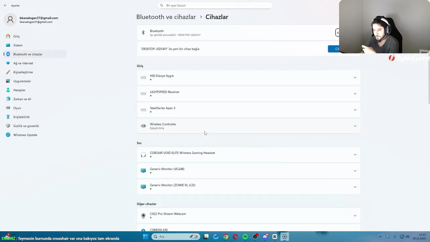Image resolution: width=430 pixels, height=242 pixels.
Task: Click the DESKTOP-JSDS411 yeni bir cihaz bağla text
Action: (170, 49)
